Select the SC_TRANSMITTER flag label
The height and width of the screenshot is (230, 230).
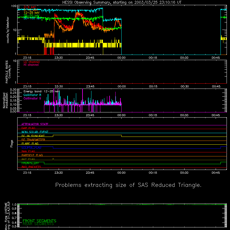tap(33, 140)
